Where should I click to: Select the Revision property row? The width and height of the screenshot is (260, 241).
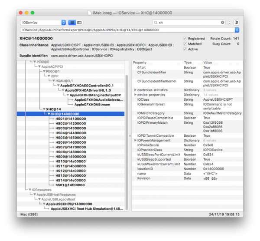(187, 178)
